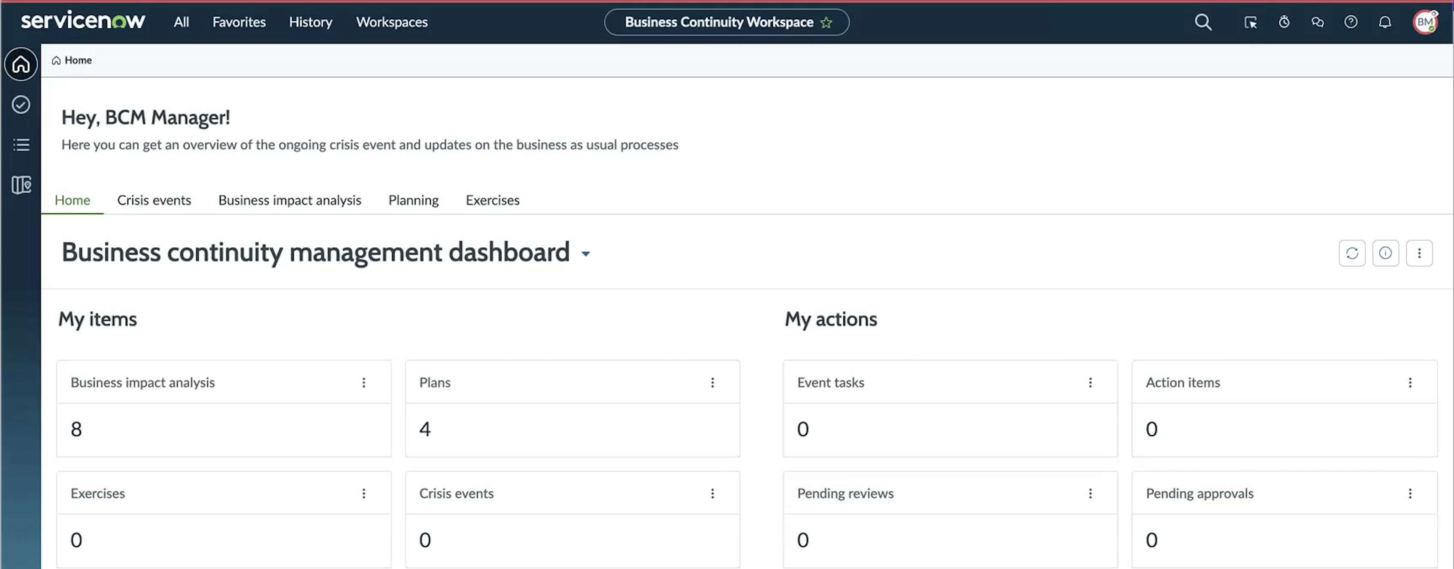Show dashboard info details
This screenshot has height=569, width=1454.
coord(1385,253)
